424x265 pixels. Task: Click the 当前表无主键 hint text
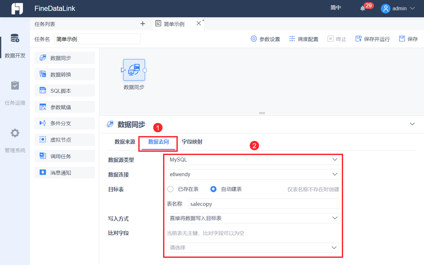pyautogui.click(x=205, y=233)
